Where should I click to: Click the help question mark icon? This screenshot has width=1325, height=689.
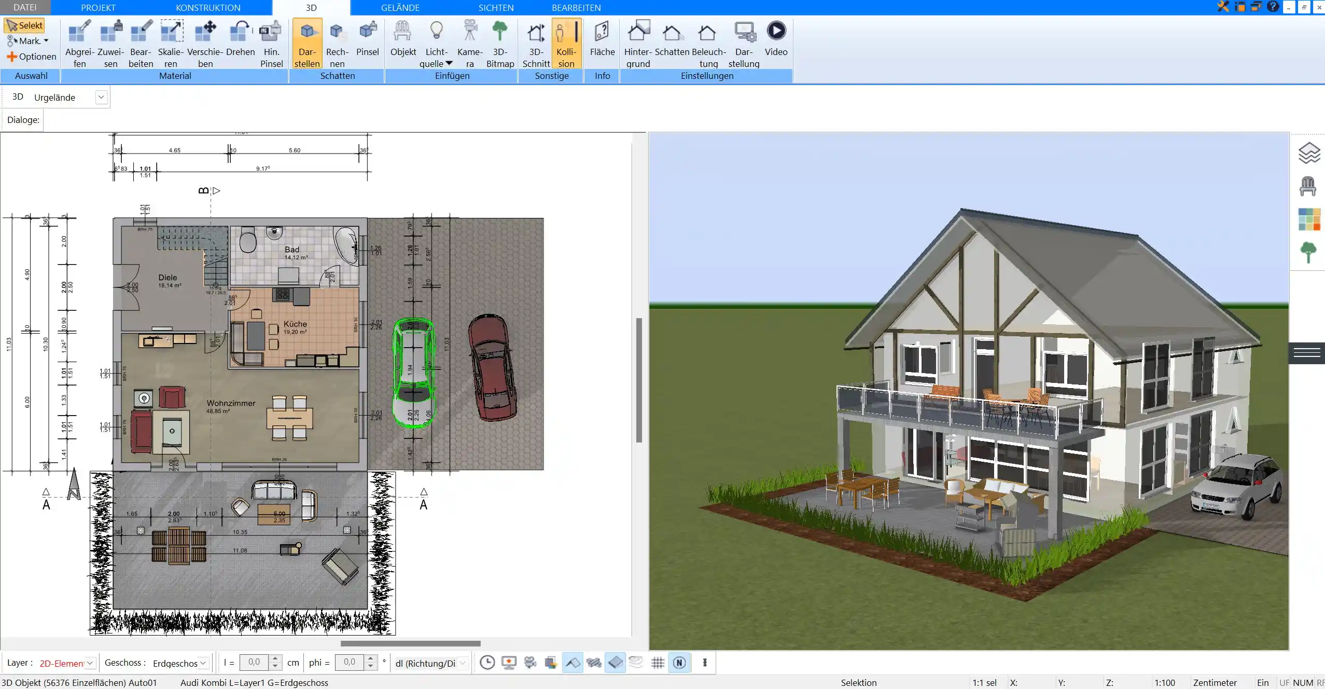pos(1272,7)
